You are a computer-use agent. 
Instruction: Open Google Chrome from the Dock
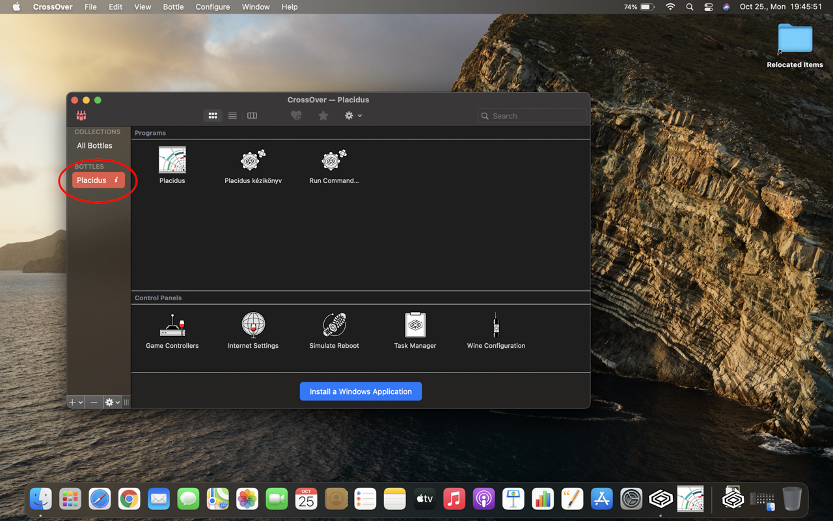[x=130, y=500]
